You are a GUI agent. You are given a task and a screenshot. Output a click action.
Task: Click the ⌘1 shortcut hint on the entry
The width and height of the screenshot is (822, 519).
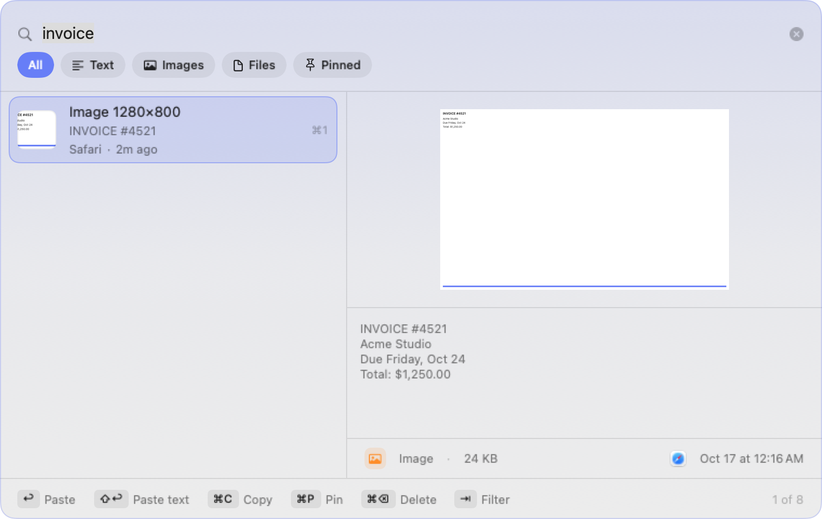click(320, 130)
